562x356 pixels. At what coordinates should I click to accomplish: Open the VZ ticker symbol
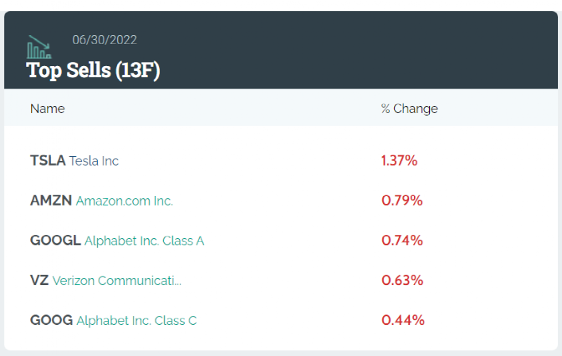pyautogui.click(x=39, y=280)
